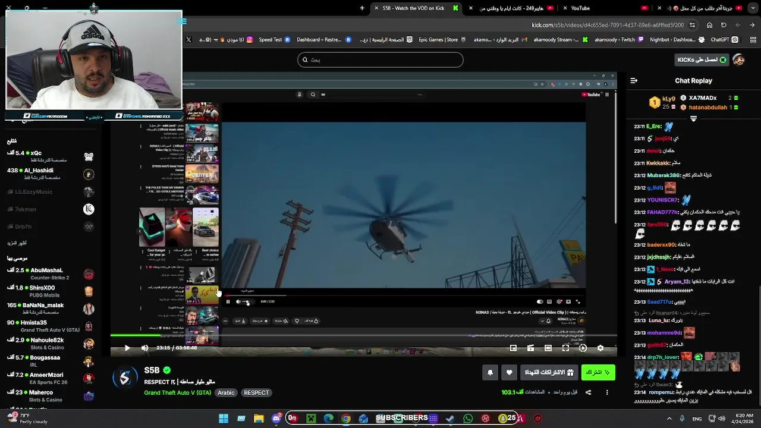Show hidden system tray icons

pos(669,418)
